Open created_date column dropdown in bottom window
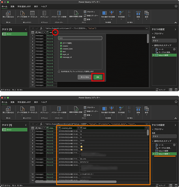This screenshot has width=179, height=187. 78,128
